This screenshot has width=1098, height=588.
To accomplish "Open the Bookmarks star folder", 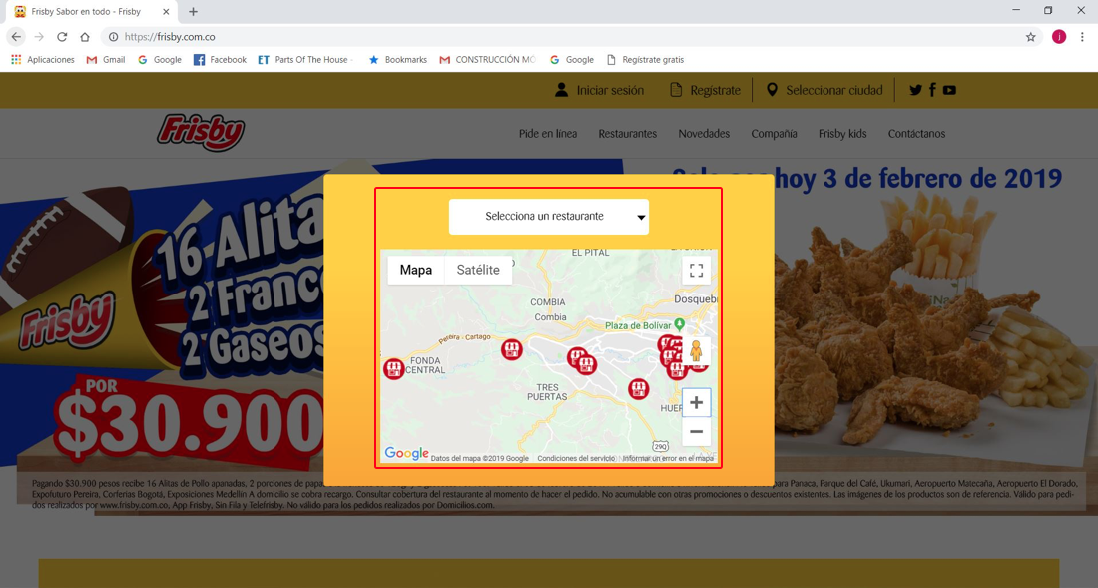I will [x=397, y=60].
